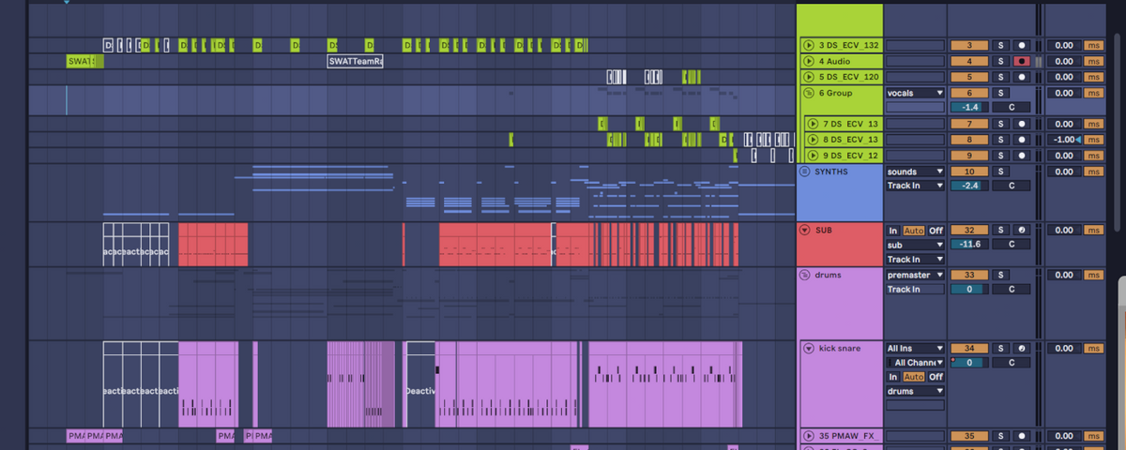Toggle track activator 33 on drums
The width and height of the screenshot is (1126, 450).
coord(969,275)
